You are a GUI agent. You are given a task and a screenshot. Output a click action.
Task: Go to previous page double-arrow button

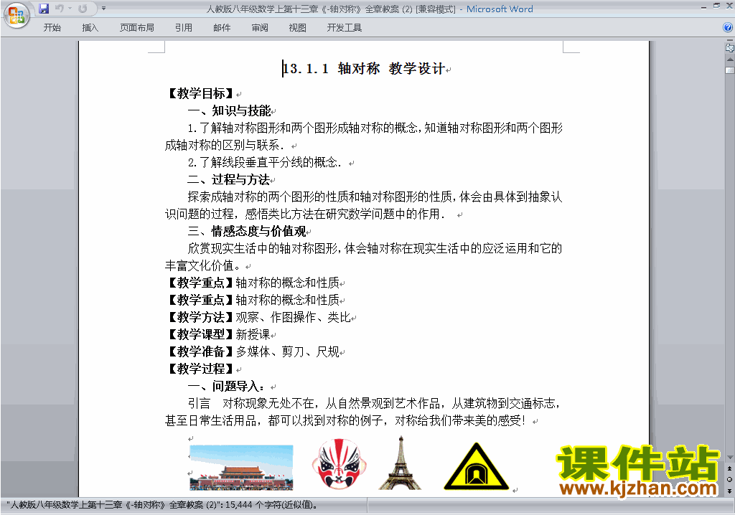(729, 468)
